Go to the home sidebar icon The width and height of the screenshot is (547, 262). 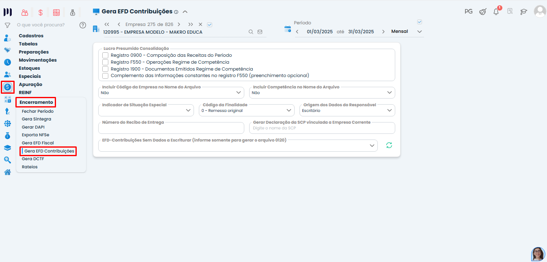coord(7,172)
